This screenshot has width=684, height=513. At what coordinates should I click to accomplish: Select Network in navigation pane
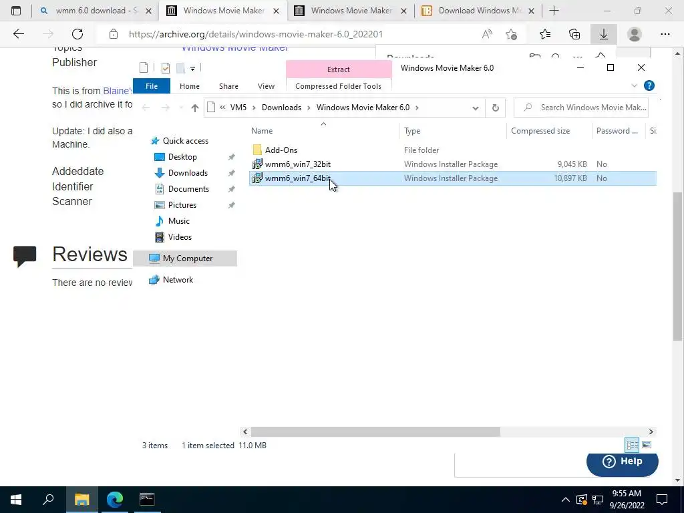178,280
